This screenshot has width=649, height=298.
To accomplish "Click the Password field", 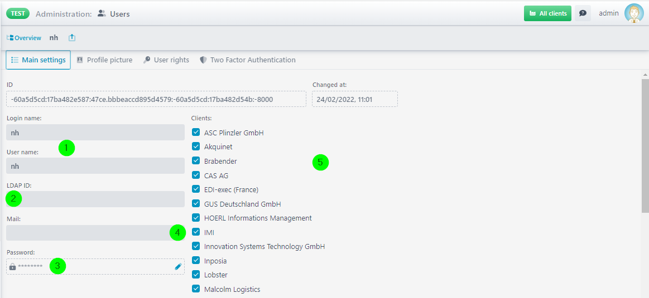I will tap(95, 267).
